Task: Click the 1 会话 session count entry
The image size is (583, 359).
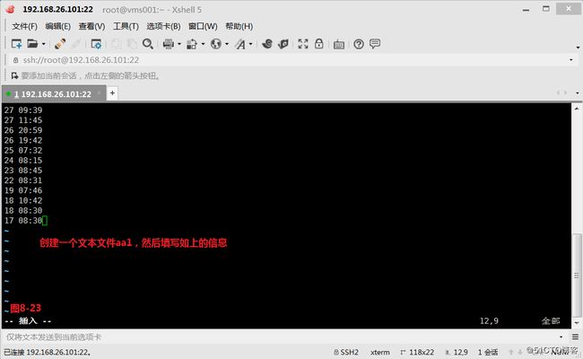Action: (488, 352)
